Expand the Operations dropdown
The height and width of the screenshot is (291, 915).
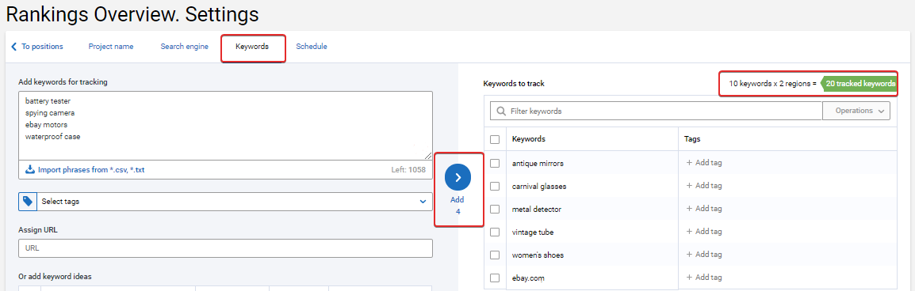click(x=856, y=111)
